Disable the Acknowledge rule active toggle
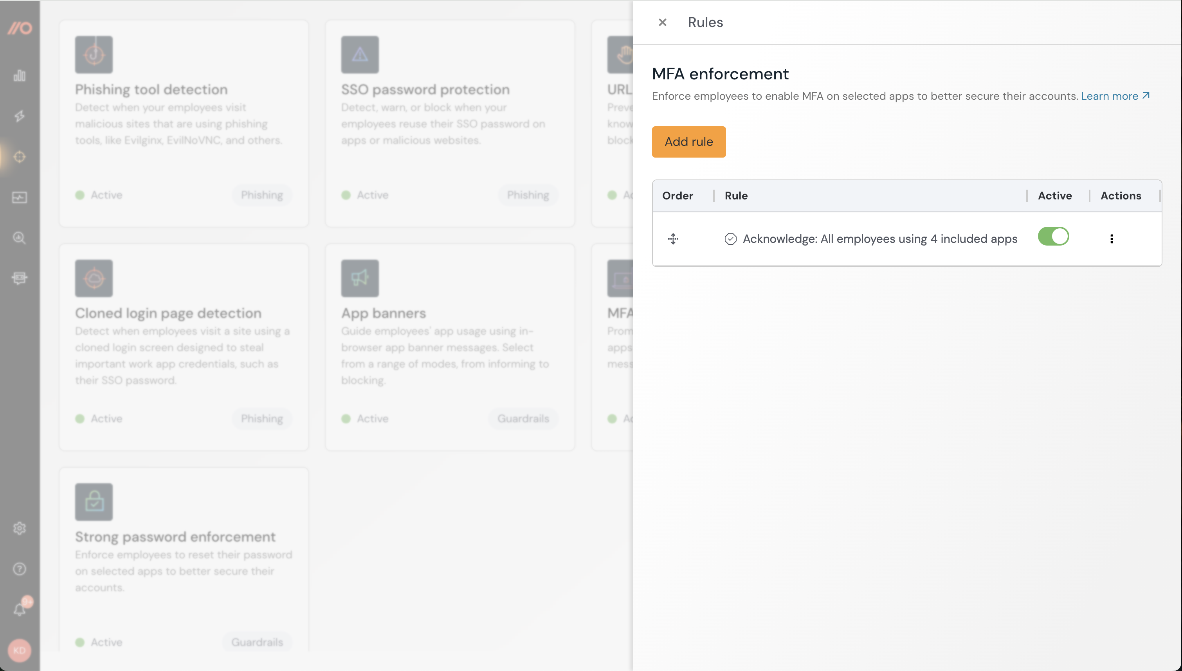This screenshot has width=1182, height=671. [x=1053, y=237]
